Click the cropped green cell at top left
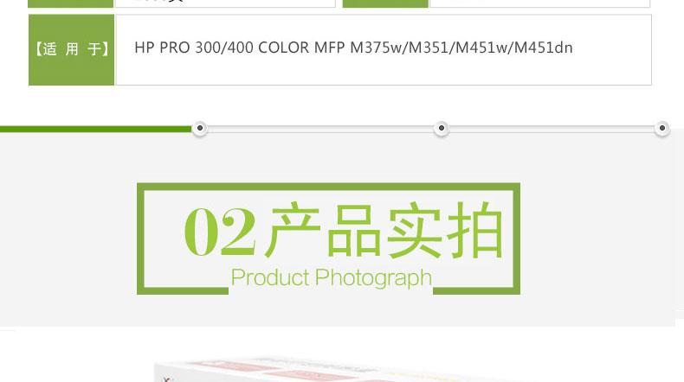684x382 pixels. coord(71,3)
